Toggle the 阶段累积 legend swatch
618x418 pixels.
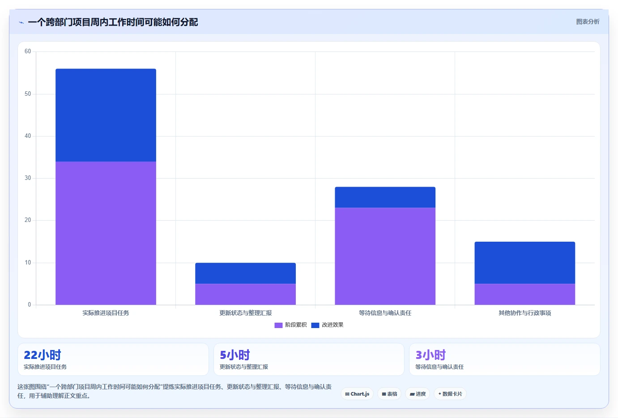pos(278,325)
